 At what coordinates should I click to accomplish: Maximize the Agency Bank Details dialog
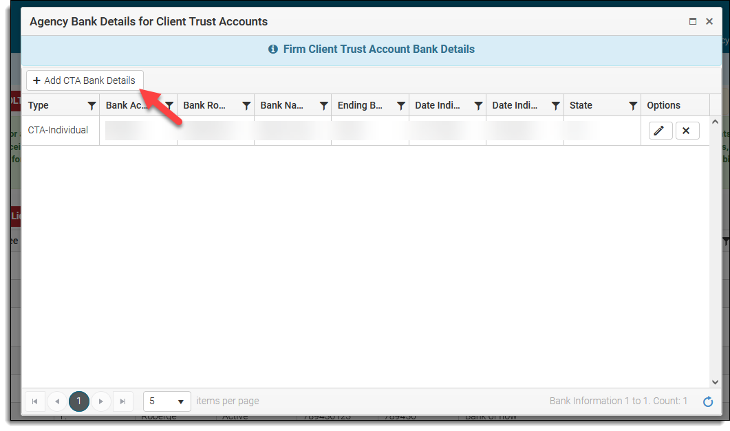(693, 21)
